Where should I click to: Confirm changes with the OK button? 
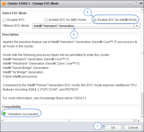tap(113, 127)
